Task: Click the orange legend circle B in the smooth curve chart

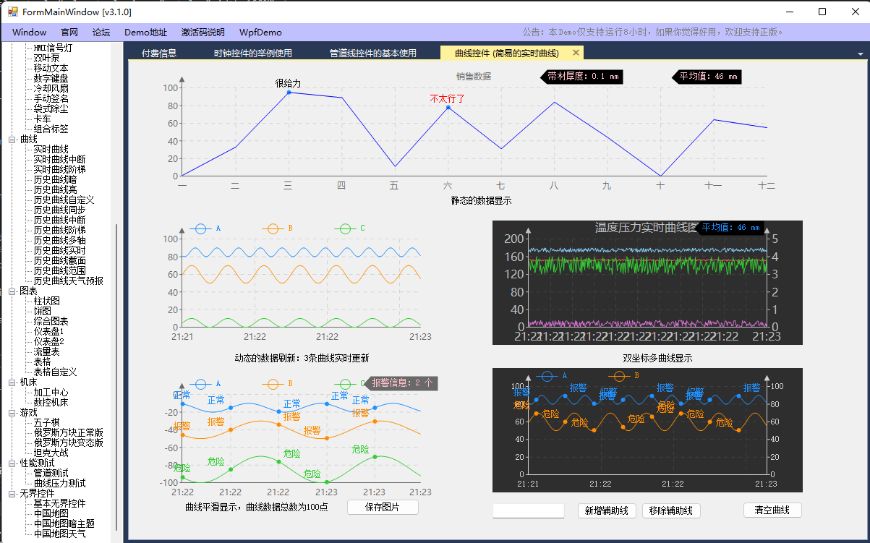Action: pyautogui.click(x=273, y=384)
